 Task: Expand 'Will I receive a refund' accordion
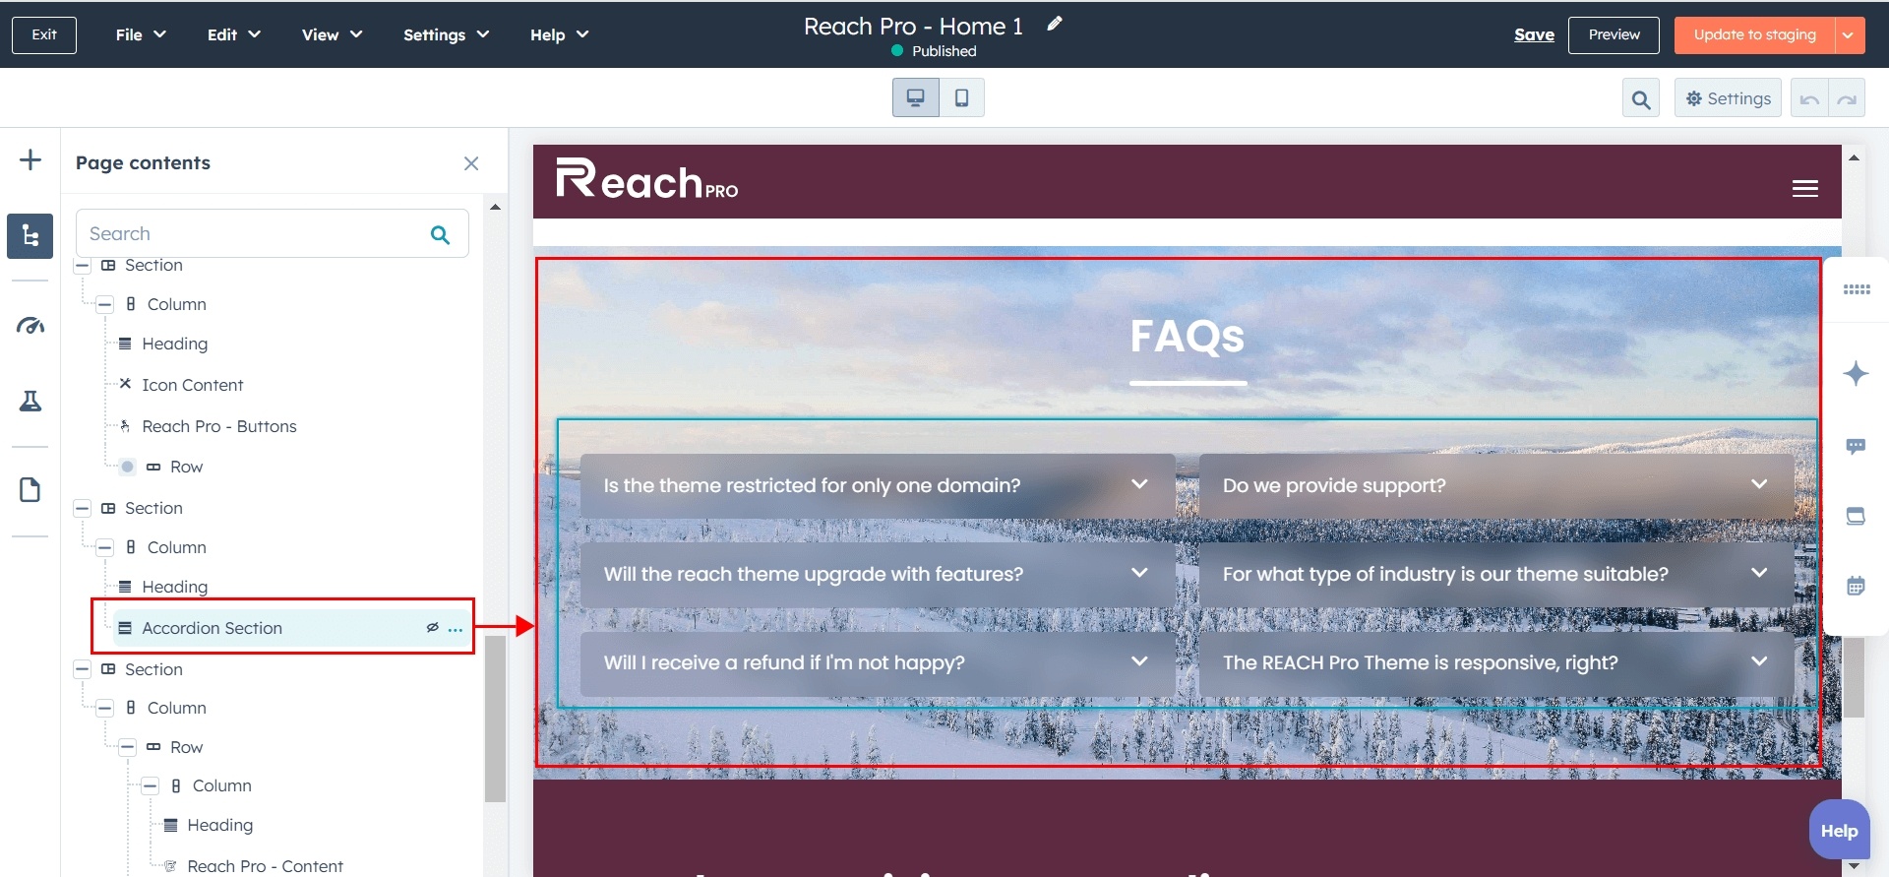click(x=878, y=662)
